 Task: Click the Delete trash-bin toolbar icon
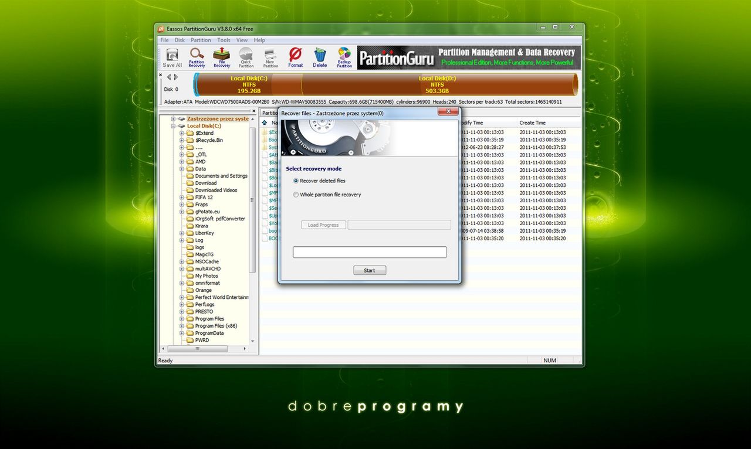point(320,57)
